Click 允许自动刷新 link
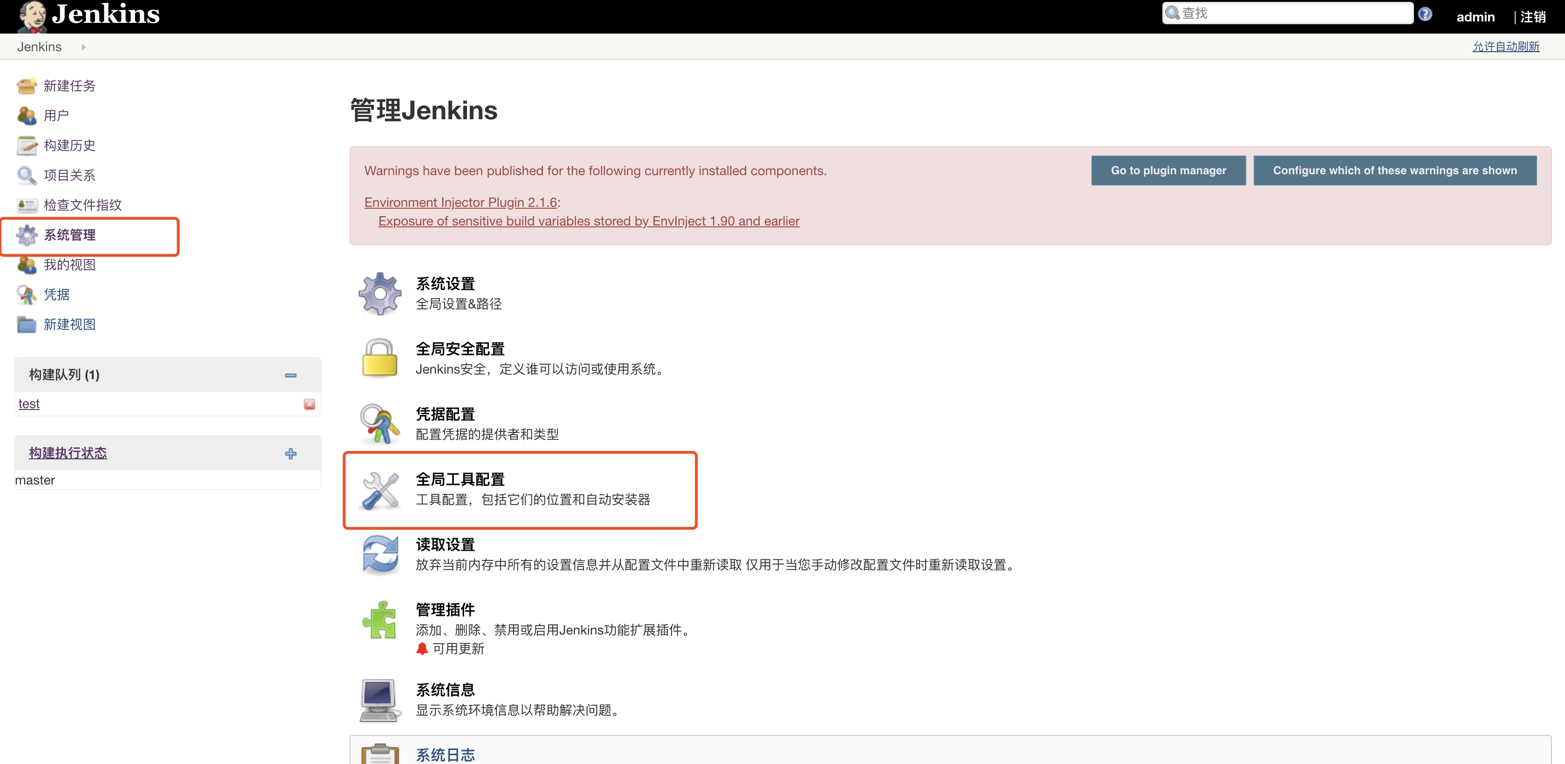 click(1506, 47)
